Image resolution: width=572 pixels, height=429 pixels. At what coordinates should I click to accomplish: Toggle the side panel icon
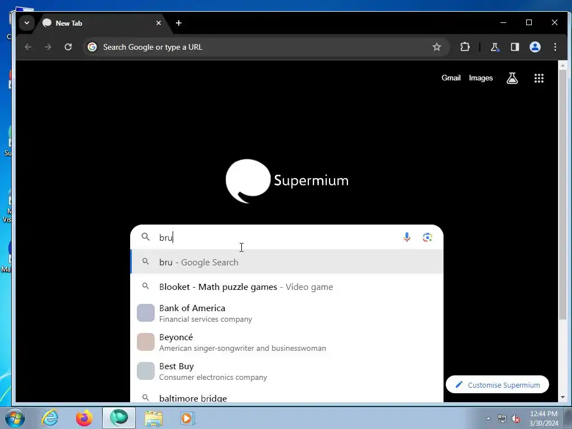click(514, 47)
